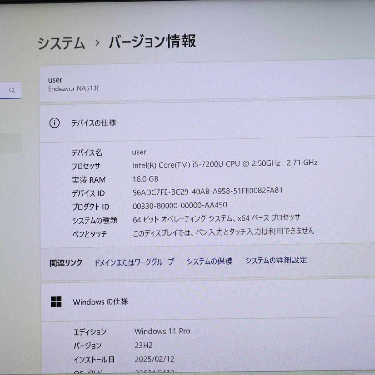The image size is (375, 375).
Task: Click the デバイス名 label
Action: point(87,152)
